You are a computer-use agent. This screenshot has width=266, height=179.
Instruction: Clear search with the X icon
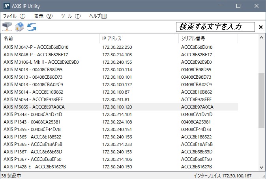[x=260, y=27]
